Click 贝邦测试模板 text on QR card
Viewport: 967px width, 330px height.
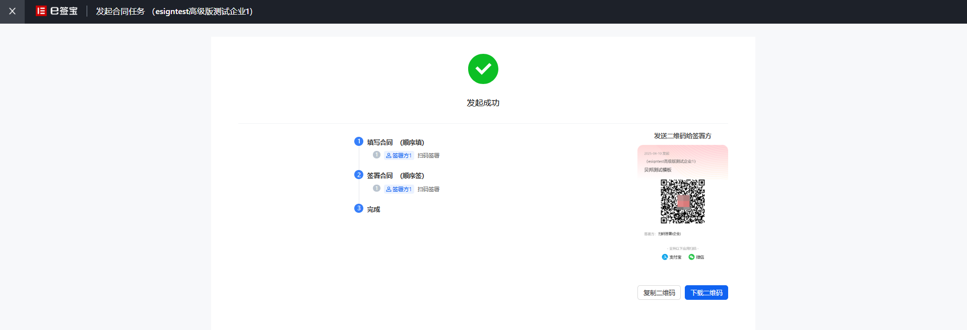[x=658, y=170]
